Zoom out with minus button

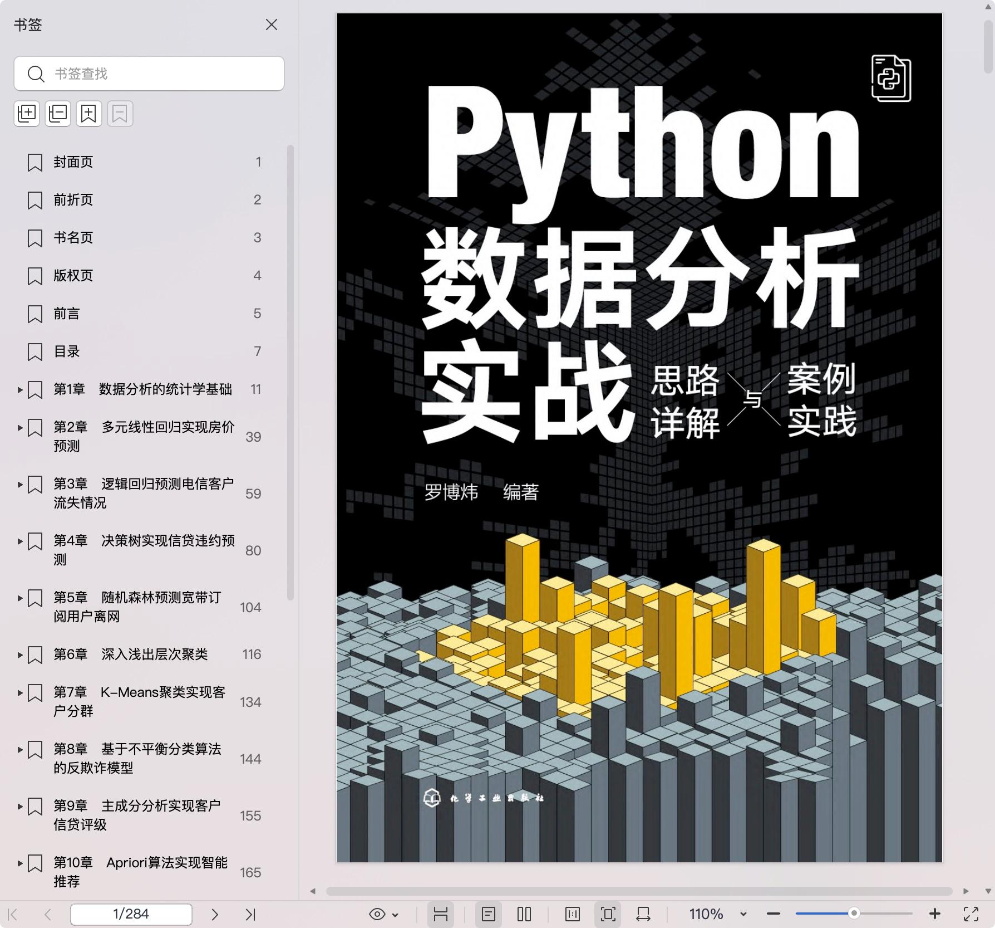tap(773, 914)
